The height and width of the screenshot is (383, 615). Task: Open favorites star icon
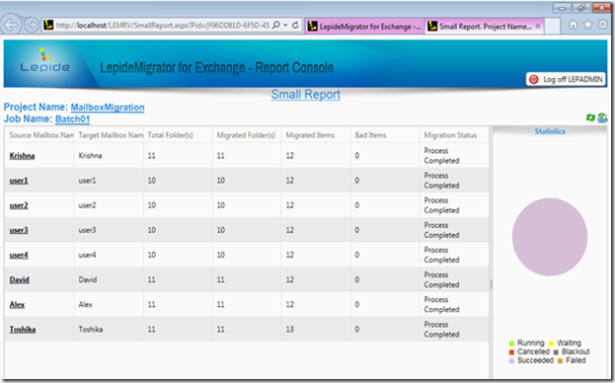pos(587,25)
